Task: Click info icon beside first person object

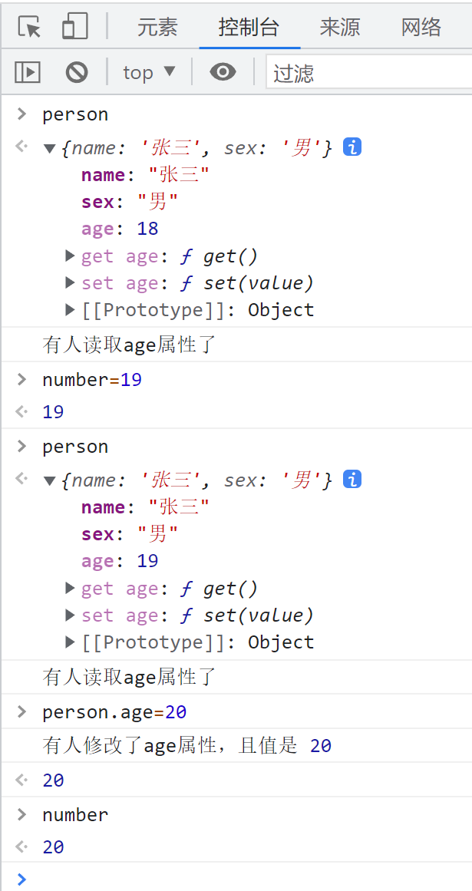Action: pos(352,147)
